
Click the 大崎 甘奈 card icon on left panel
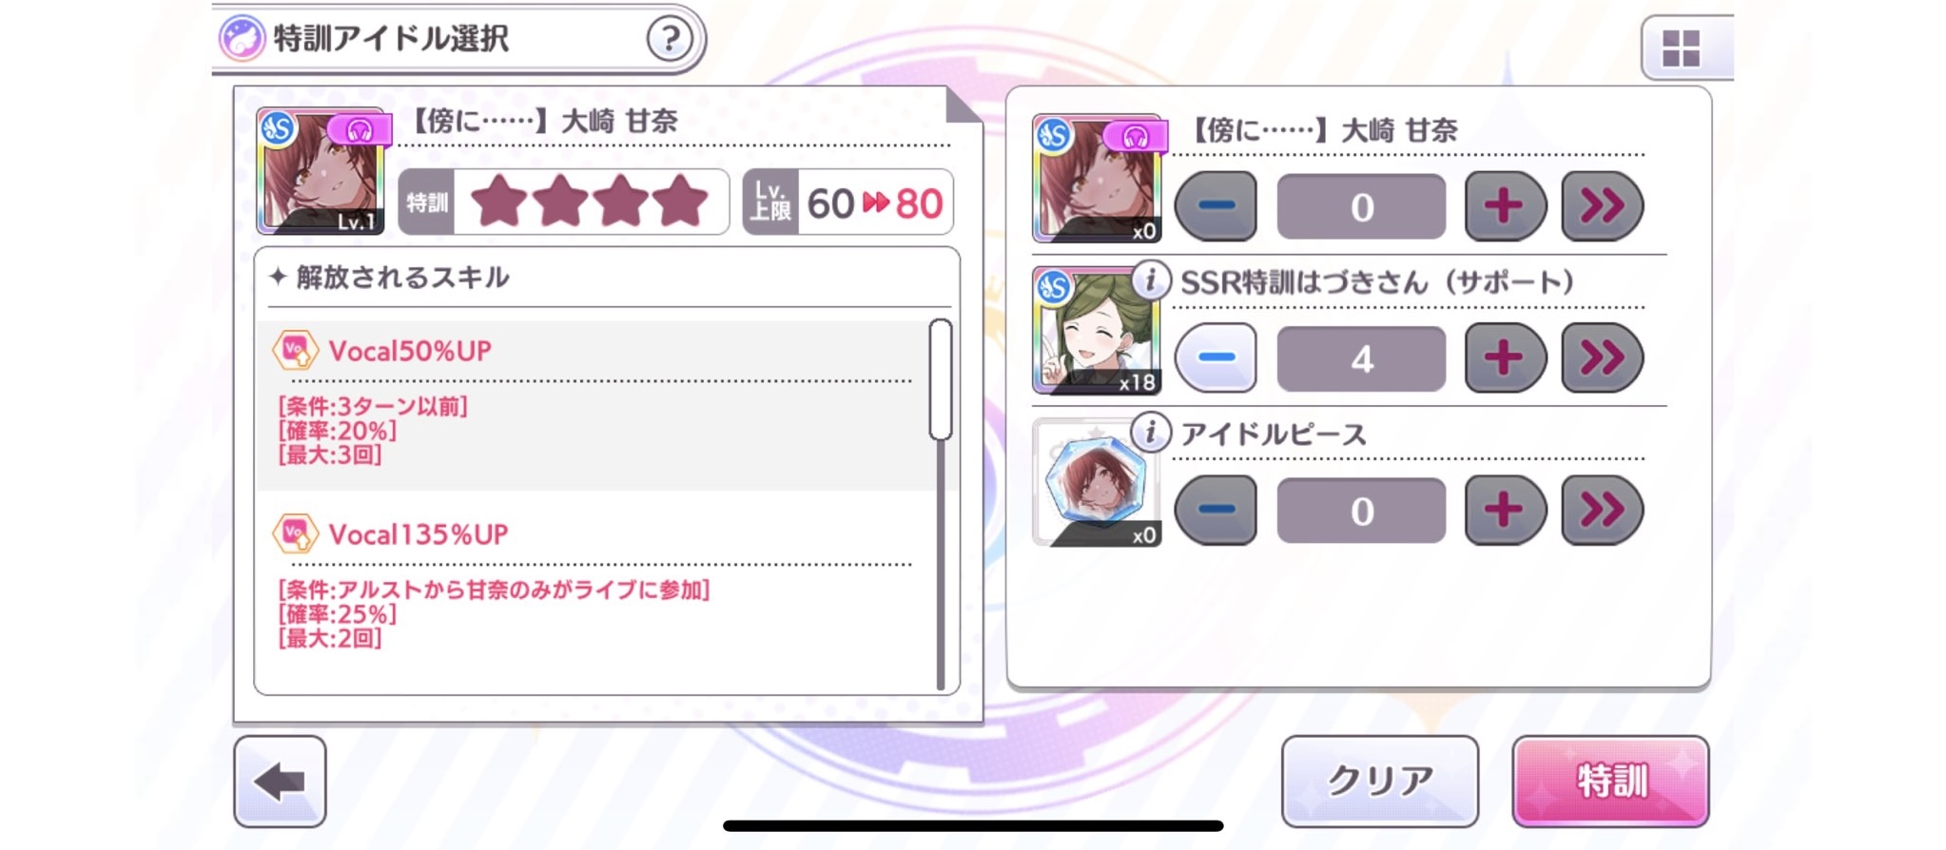click(x=321, y=171)
